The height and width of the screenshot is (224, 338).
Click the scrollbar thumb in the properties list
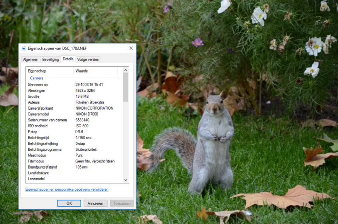pos(125,87)
